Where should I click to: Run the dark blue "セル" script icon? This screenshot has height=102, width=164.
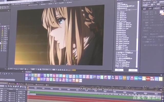pyautogui.click(x=95, y=77)
